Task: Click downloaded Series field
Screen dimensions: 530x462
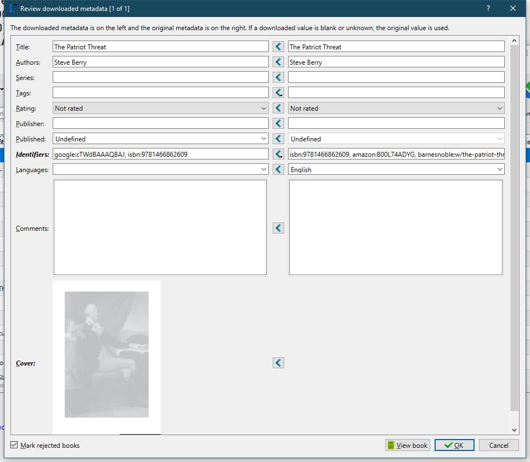Action: click(x=161, y=77)
